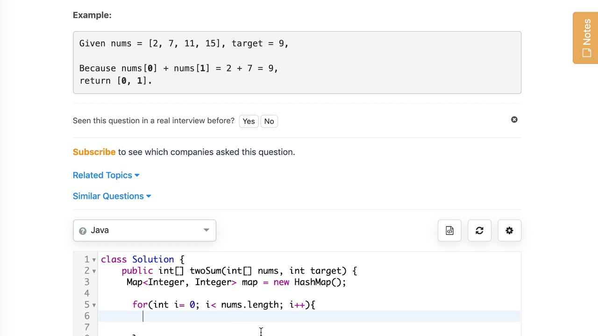Click the HashMap declaration line
This screenshot has width=598, height=336.
click(x=236, y=282)
